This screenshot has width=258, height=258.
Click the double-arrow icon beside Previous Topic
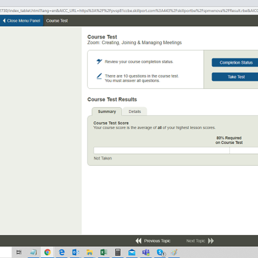[x=139, y=241]
